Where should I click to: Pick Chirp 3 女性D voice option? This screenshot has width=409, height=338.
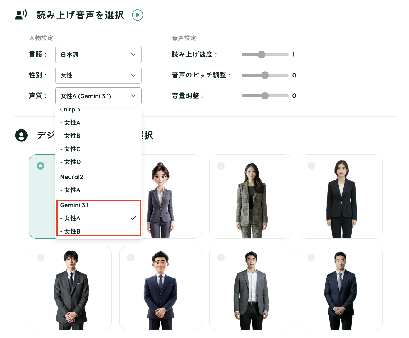(x=98, y=162)
